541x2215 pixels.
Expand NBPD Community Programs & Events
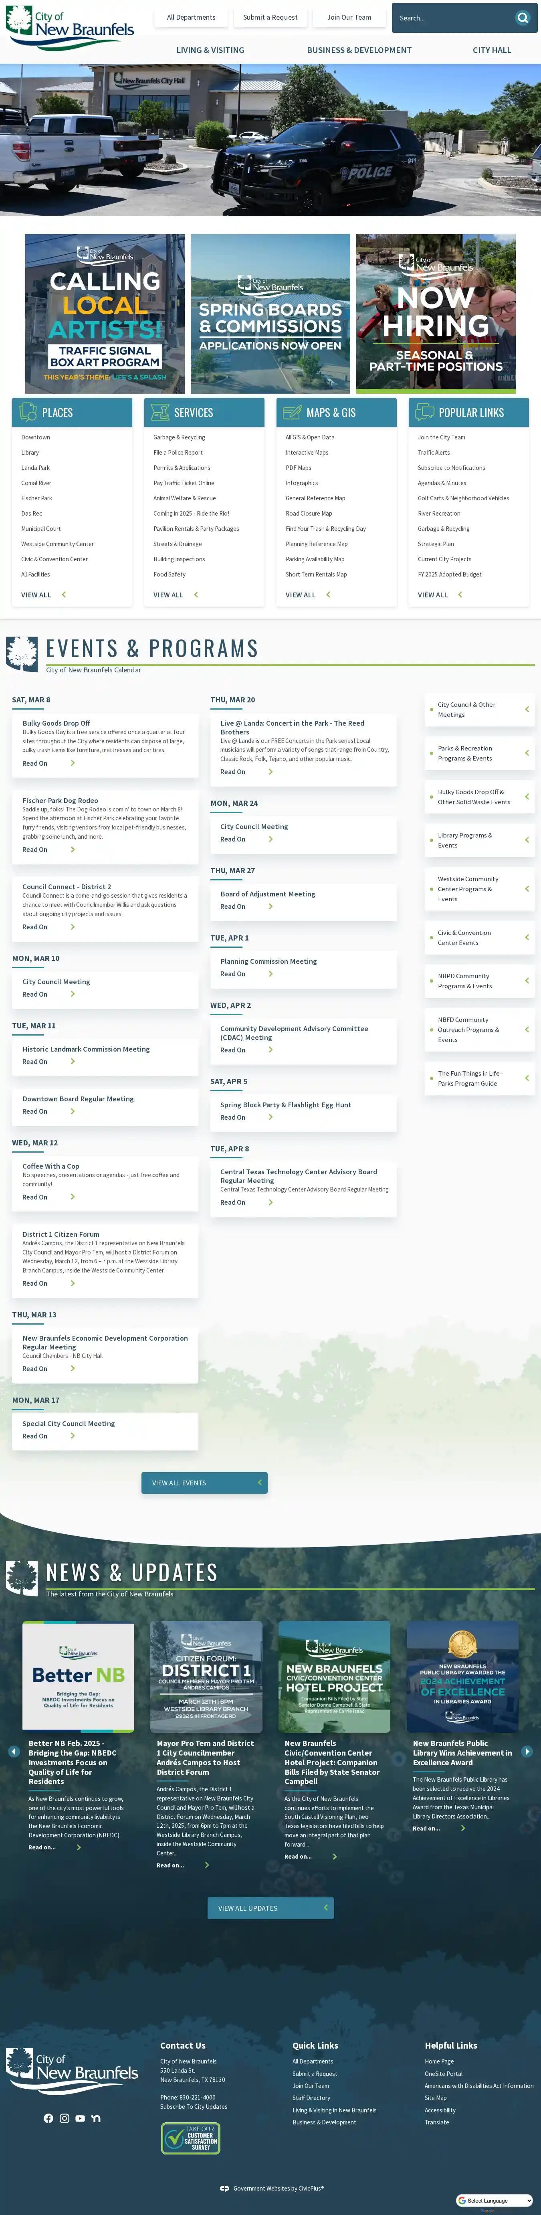pyautogui.click(x=480, y=981)
